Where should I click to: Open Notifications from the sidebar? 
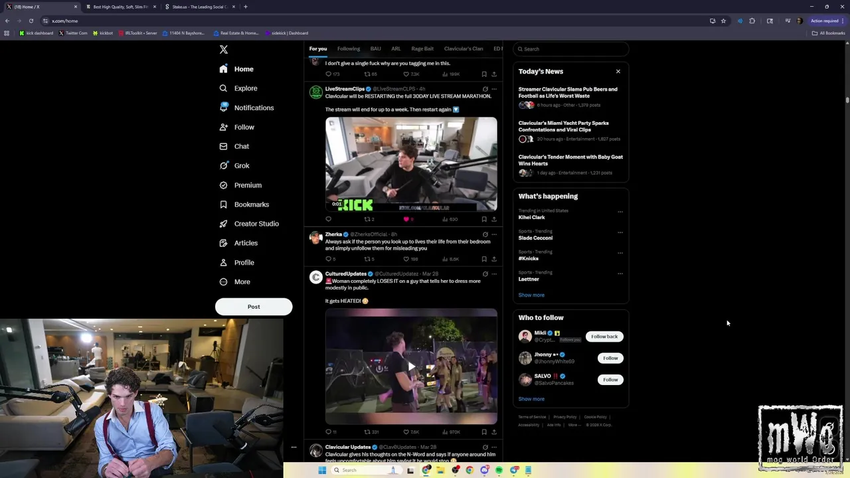pyautogui.click(x=246, y=108)
